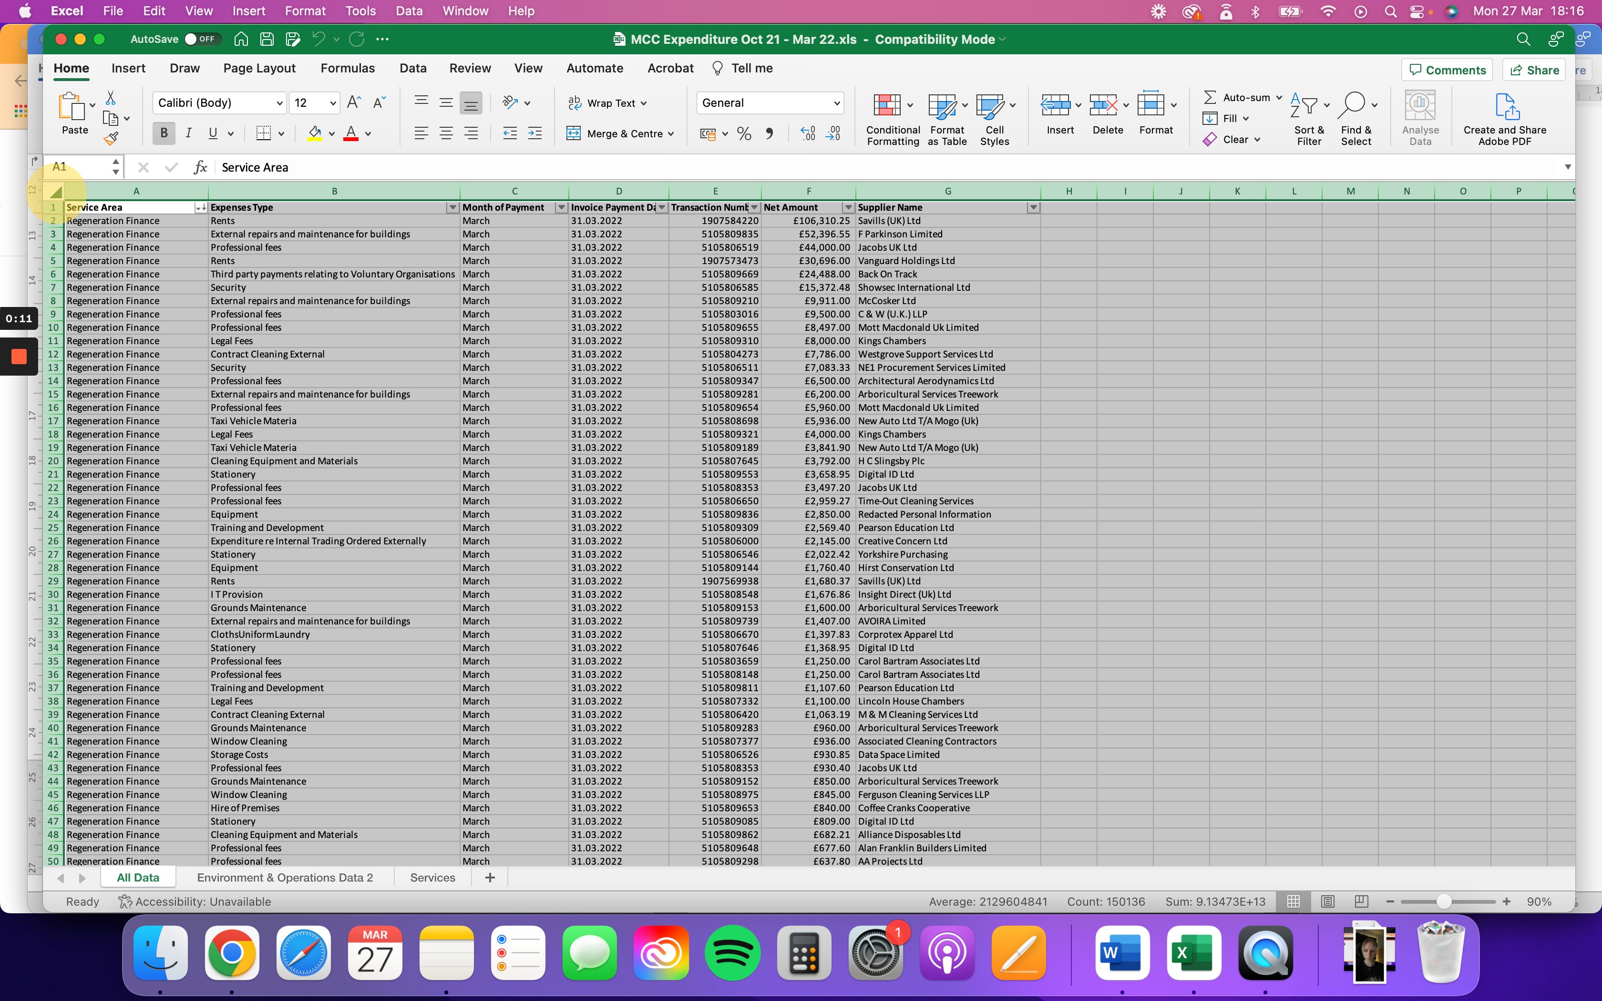The image size is (1602, 1001).
Task: Click the Comments button
Action: click(1447, 70)
